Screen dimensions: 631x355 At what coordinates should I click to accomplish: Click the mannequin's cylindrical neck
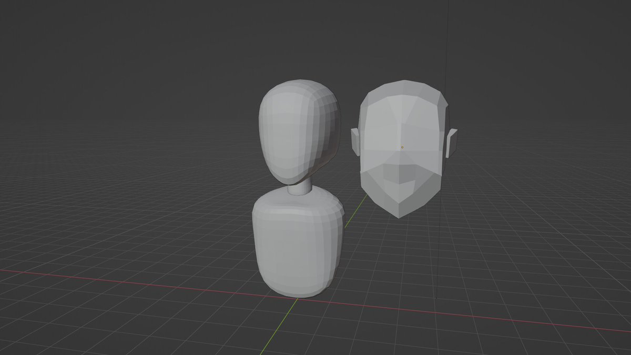tap(302, 188)
